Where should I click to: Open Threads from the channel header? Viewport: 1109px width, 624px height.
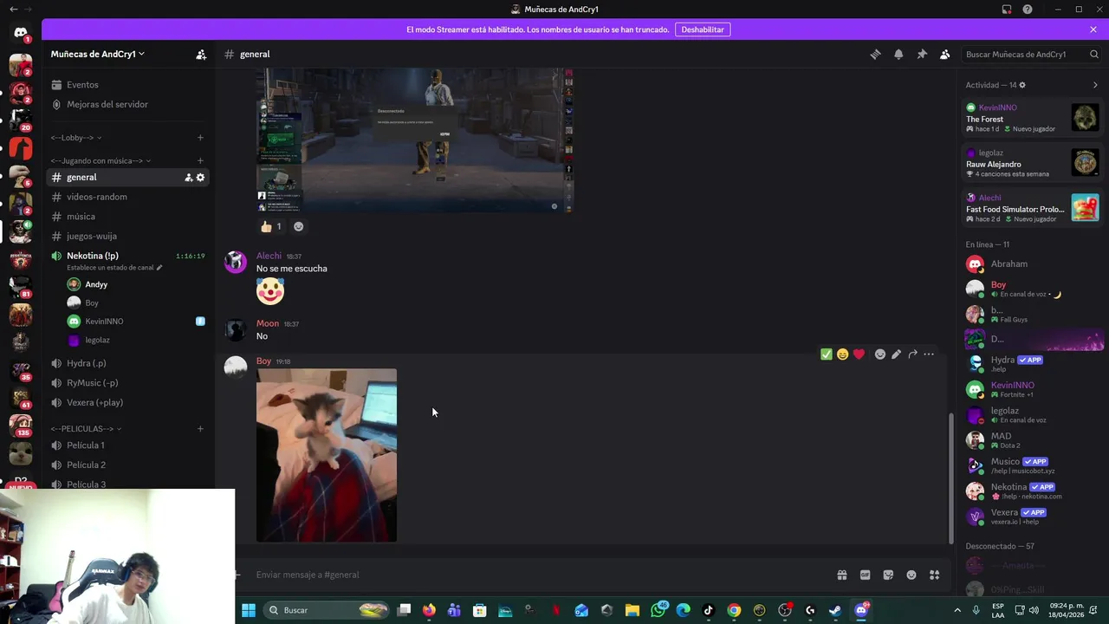point(875,54)
